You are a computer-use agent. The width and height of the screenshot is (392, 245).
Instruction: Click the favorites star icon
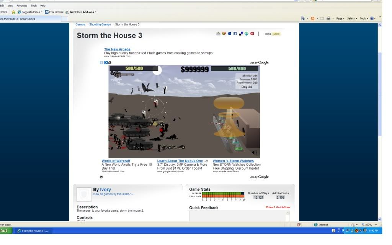tap(14, 12)
